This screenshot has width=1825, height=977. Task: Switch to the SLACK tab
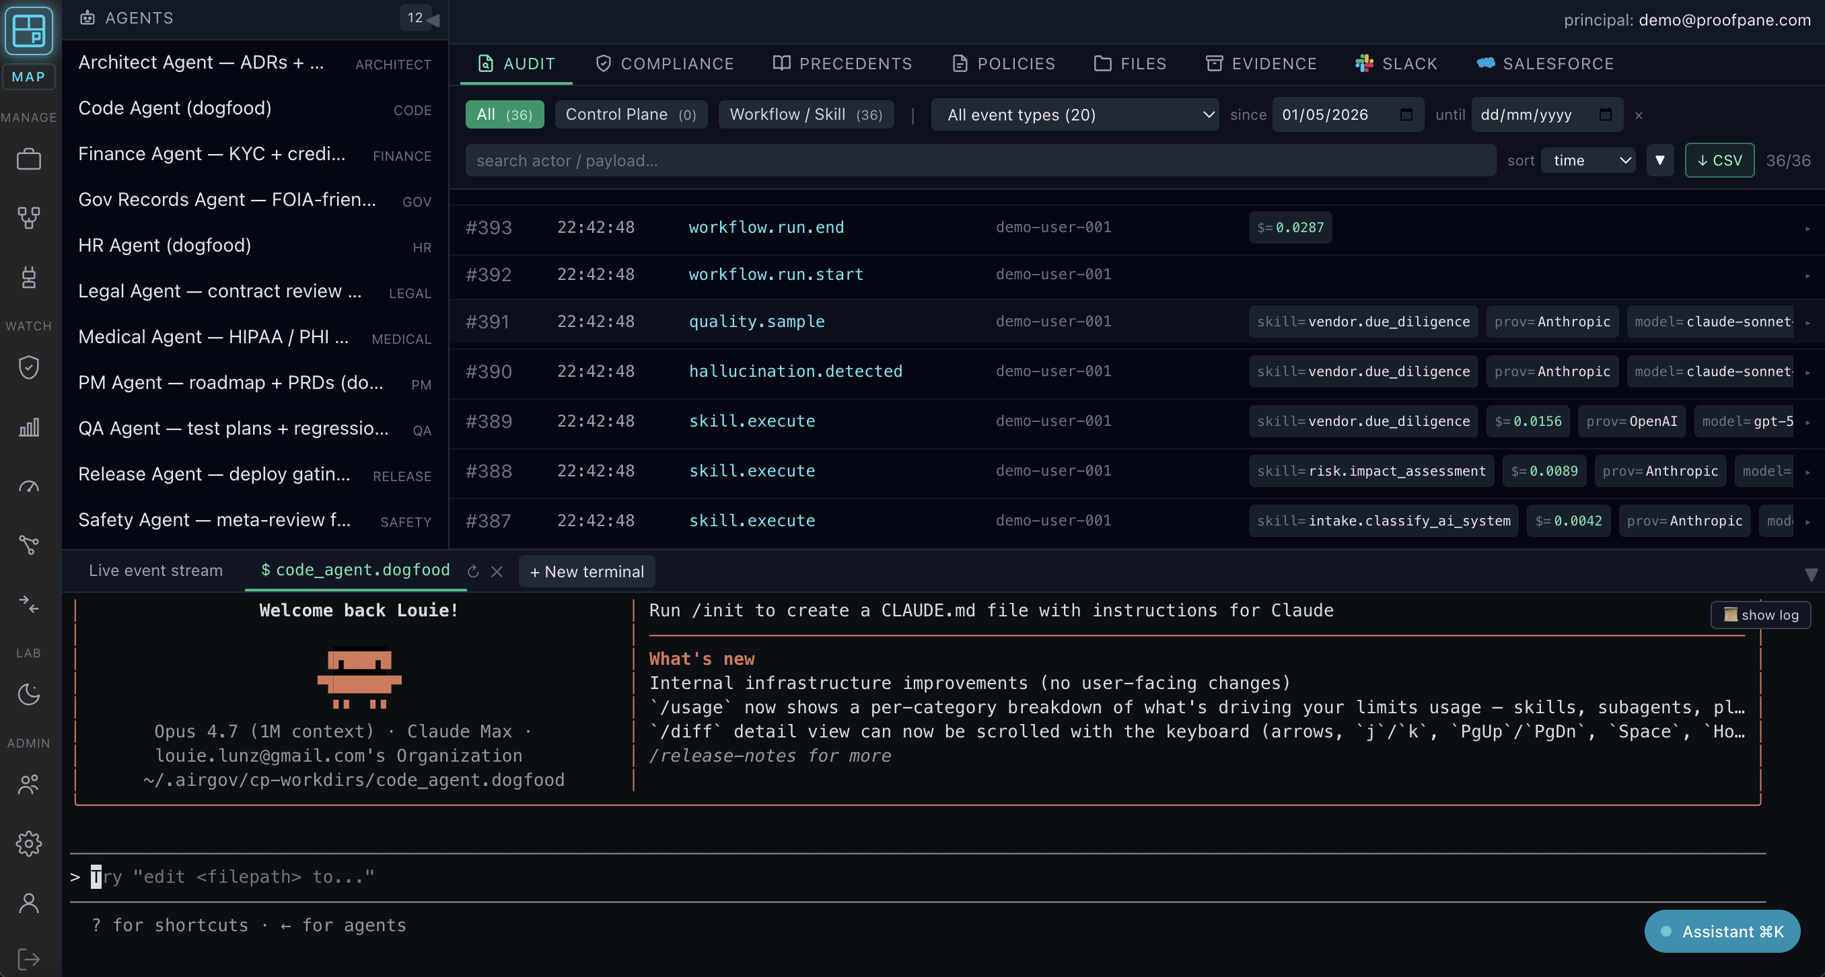pyautogui.click(x=1396, y=64)
